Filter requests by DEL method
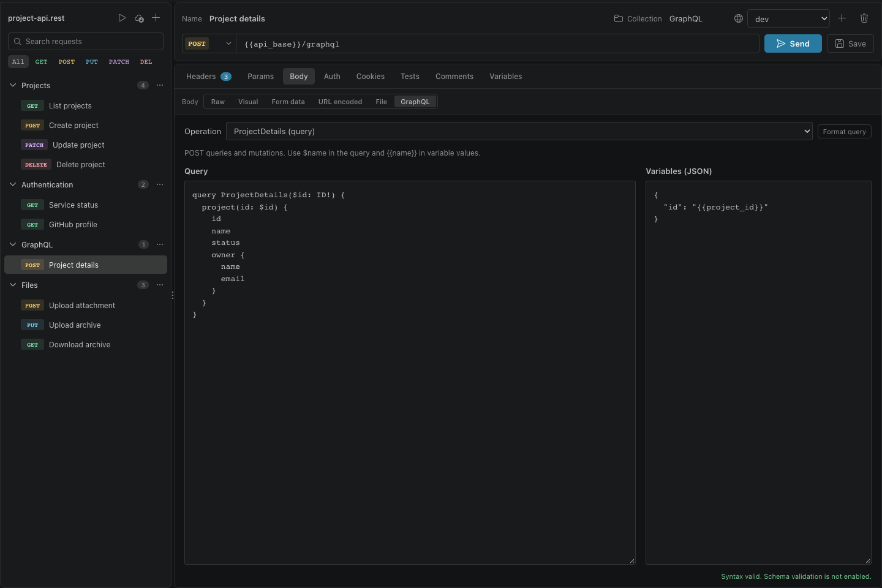882x588 pixels. 146,62
